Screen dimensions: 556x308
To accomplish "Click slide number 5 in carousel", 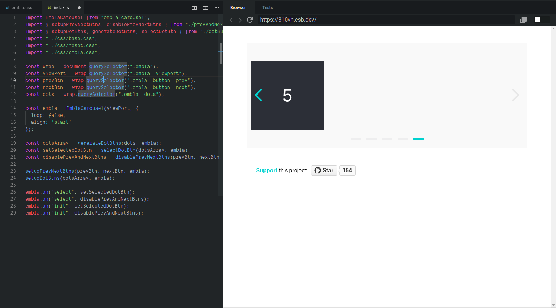I will pos(287,96).
